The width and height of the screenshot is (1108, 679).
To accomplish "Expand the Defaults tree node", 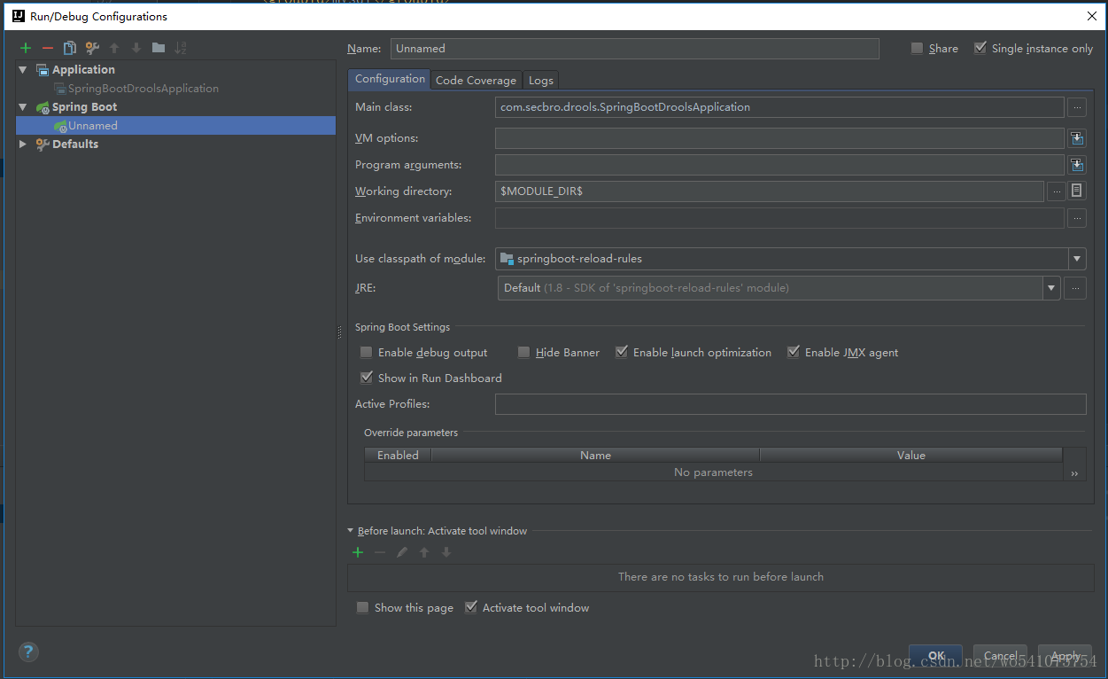I will [x=23, y=144].
